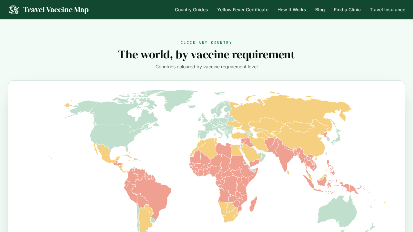Image resolution: width=413 pixels, height=232 pixels.
Task: Click heading "The world, by vaccine requirement"
Action: click(206, 54)
